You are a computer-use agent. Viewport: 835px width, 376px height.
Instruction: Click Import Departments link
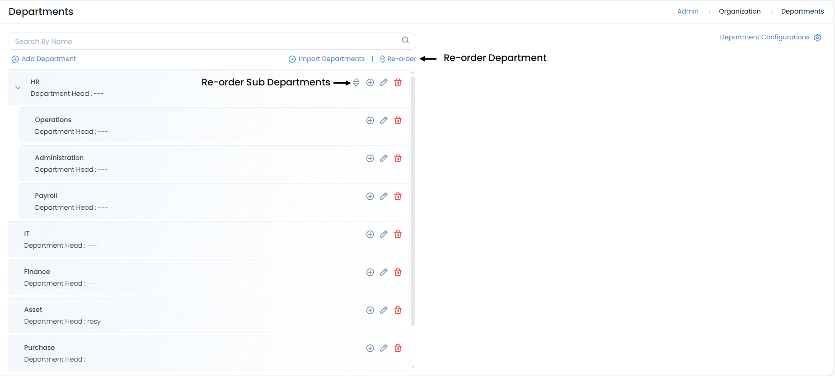tap(327, 59)
